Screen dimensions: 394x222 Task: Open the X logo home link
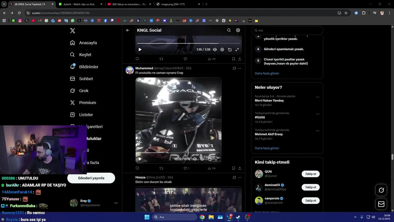pos(73,31)
